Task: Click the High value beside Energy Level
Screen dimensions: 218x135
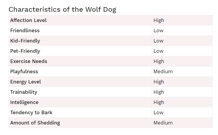Action: click(x=159, y=82)
